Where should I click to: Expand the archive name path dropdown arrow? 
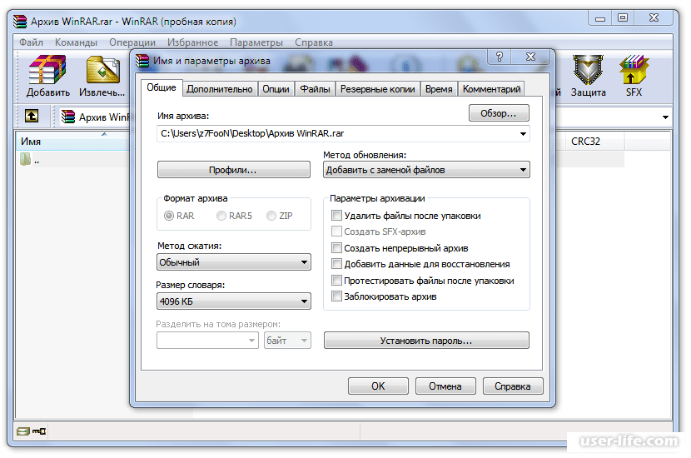pyautogui.click(x=523, y=133)
